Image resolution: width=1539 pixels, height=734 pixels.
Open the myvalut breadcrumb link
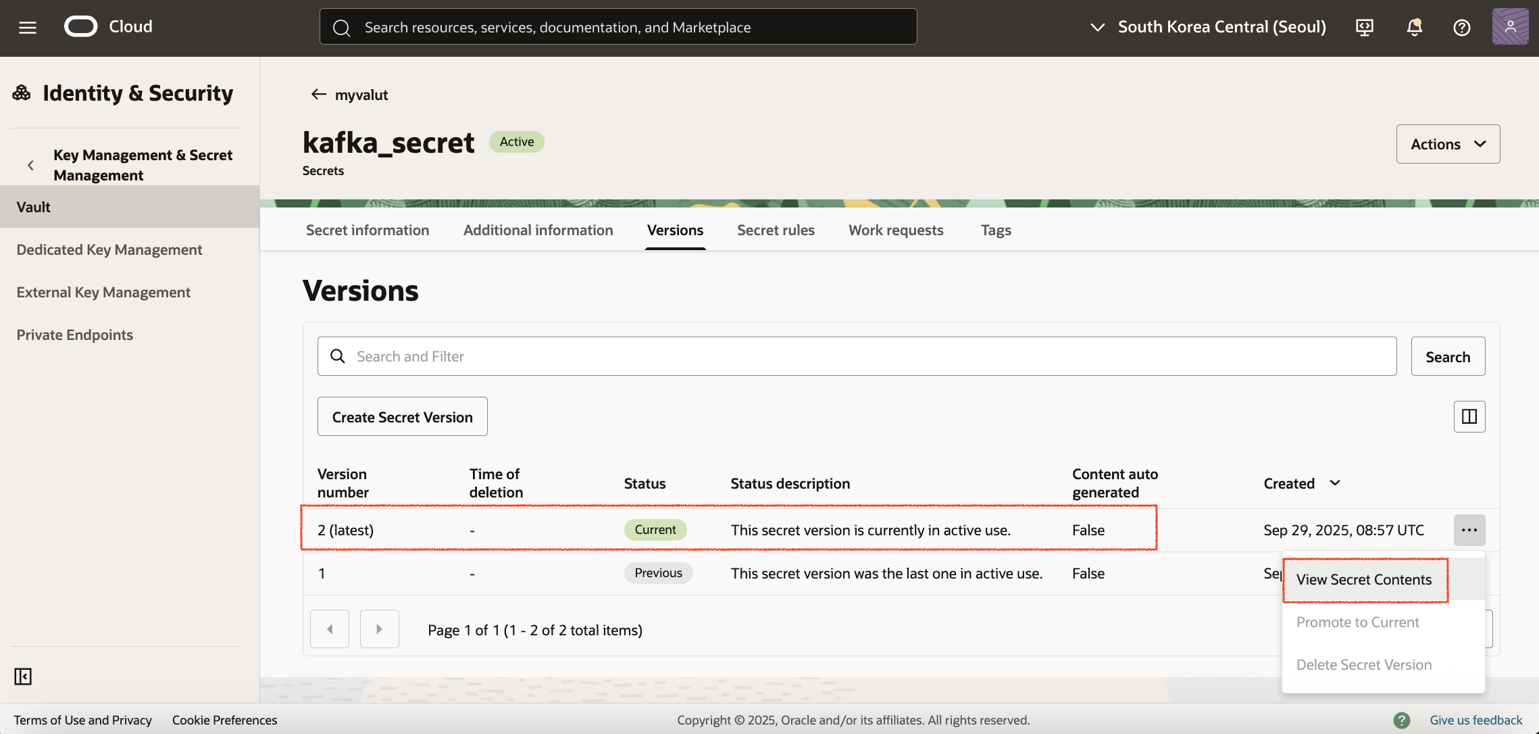(x=361, y=95)
